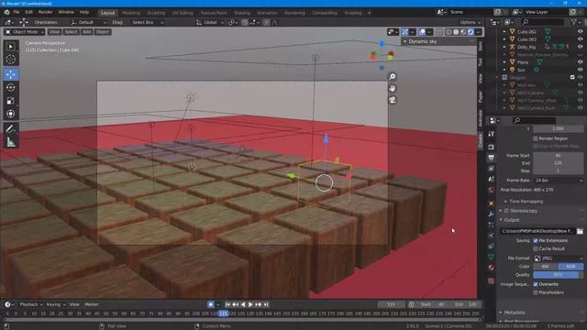Uncheck the File Extensions checkbox
The height and width of the screenshot is (330, 587).
(536, 240)
